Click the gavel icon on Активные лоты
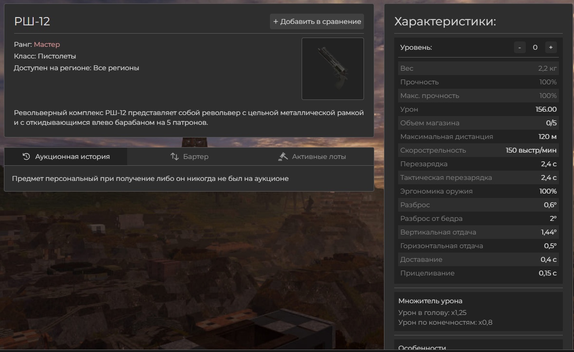The image size is (574, 352). tap(283, 156)
